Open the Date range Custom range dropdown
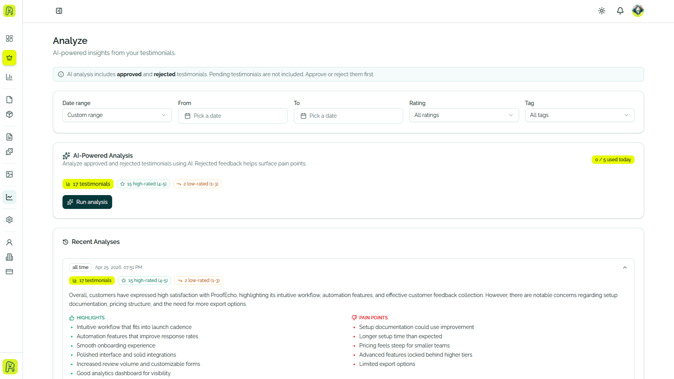Image resolution: width=674 pixels, height=379 pixels. pos(117,115)
